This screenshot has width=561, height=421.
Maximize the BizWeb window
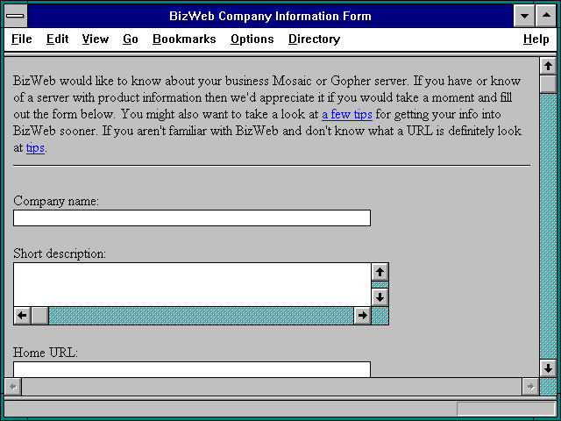[546, 16]
